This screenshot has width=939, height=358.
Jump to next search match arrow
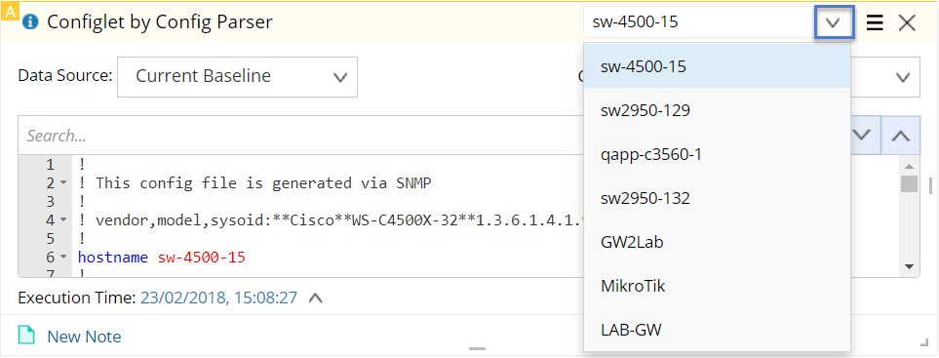click(861, 135)
